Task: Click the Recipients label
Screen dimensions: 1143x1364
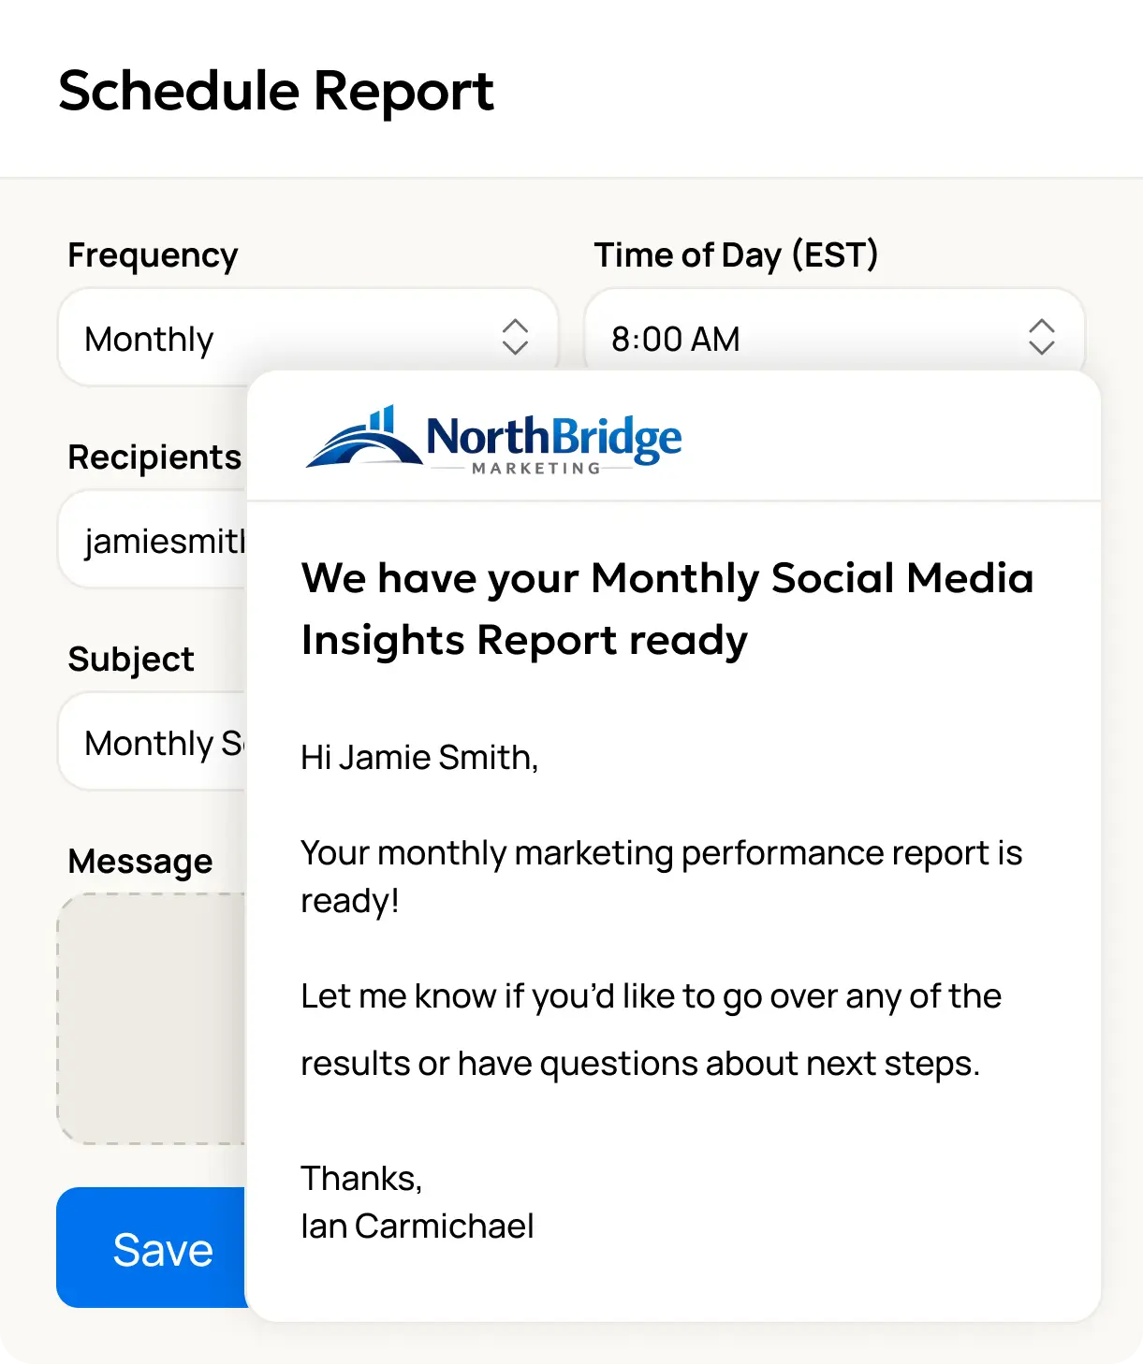Action: click(x=153, y=457)
